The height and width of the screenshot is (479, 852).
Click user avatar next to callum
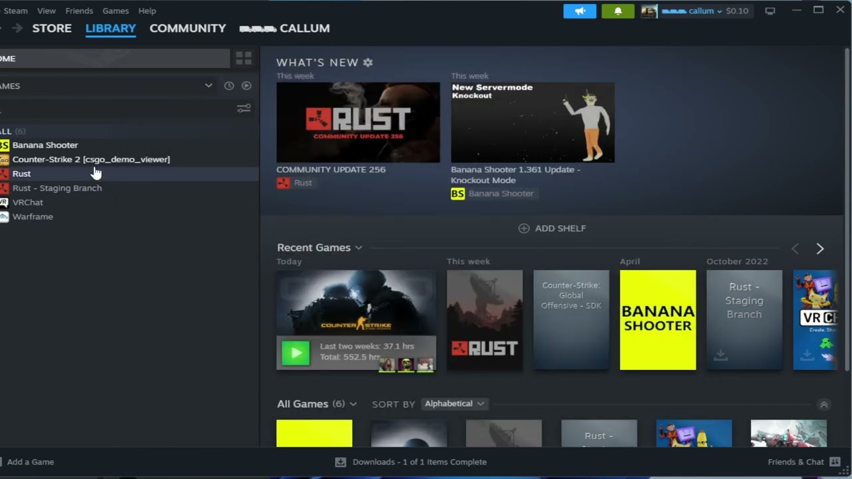click(649, 11)
